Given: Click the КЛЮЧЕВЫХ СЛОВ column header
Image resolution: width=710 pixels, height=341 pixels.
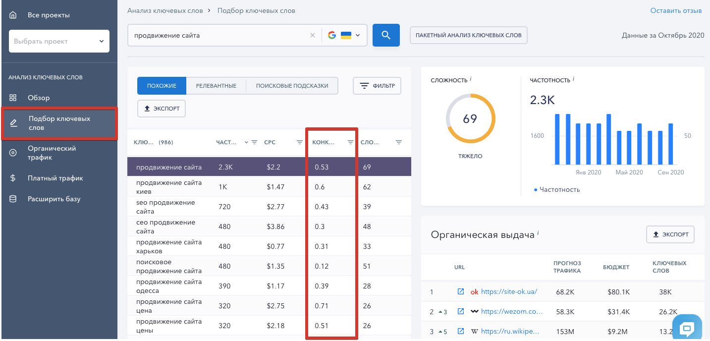Looking at the screenshot, I should click(x=669, y=267).
